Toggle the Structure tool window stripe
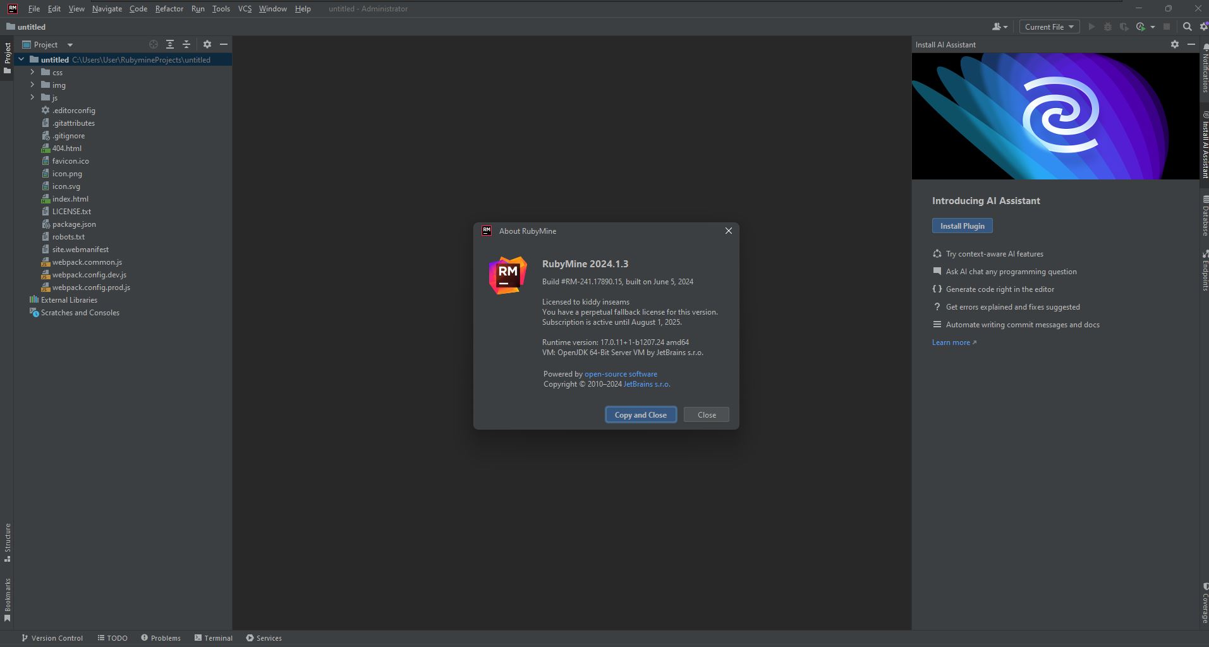This screenshot has width=1209, height=647. point(8,542)
